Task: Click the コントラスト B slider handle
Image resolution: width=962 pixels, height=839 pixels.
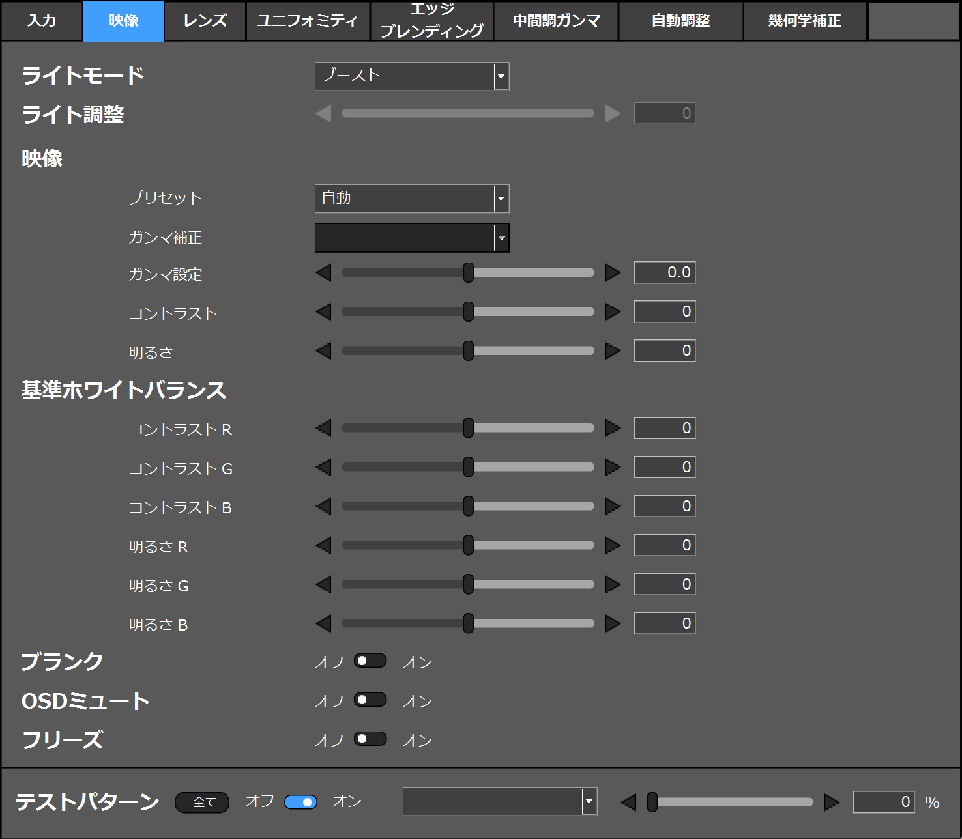Action: pos(468,506)
